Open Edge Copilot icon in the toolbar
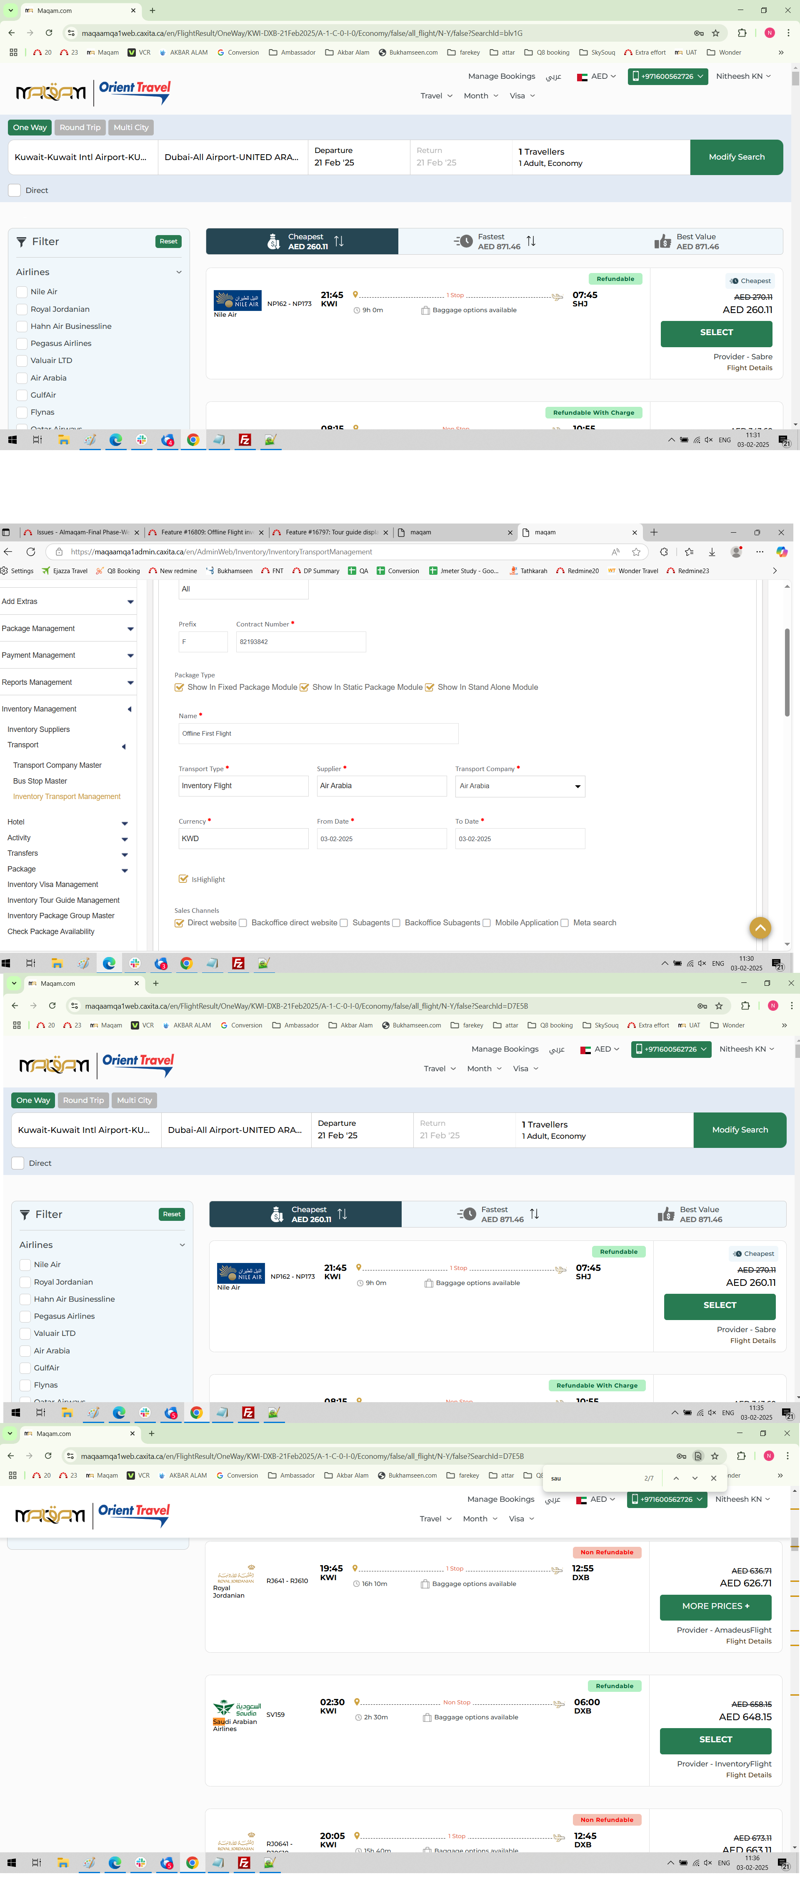The height and width of the screenshot is (1889, 800). (782, 551)
